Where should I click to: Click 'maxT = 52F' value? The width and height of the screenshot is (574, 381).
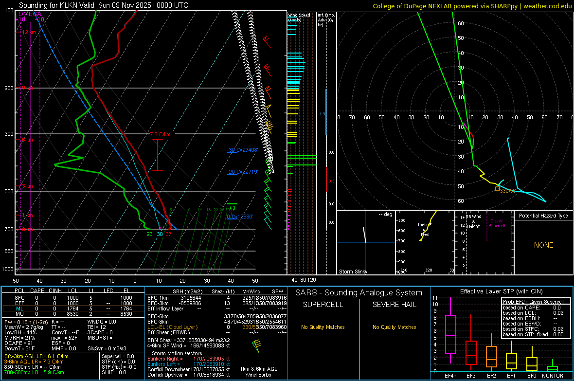(x=64, y=338)
